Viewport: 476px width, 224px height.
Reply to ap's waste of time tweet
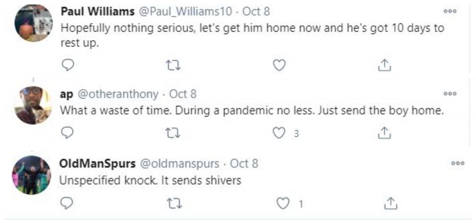click(x=67, y=133)
